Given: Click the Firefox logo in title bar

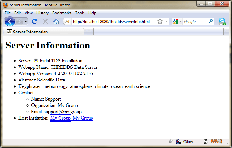Looking at the screenshot, I should [5, 5].
